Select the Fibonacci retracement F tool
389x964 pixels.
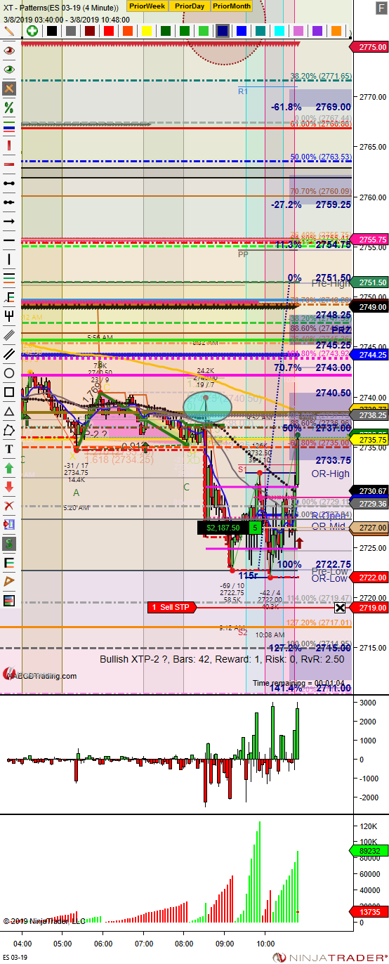(x=9, y=297)
